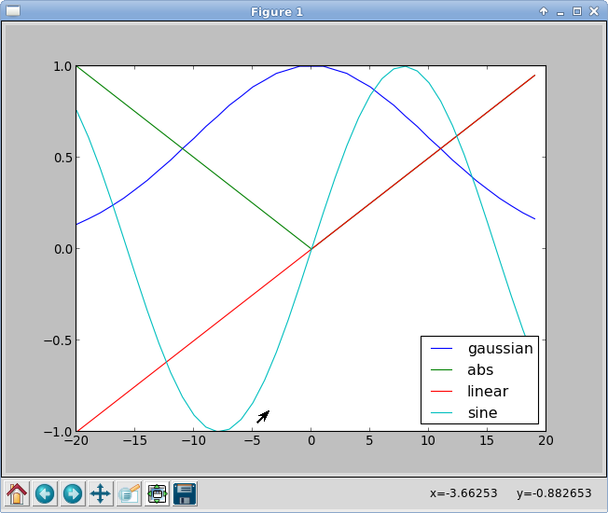Click the x-axis tick label 0
608x513 pixels.
(311, 440)
